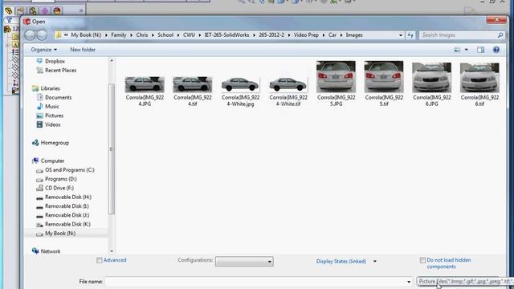This screenshot has height=289, width=514.
Task: Click the Back navigation arrow button
Action: (30, 35)
